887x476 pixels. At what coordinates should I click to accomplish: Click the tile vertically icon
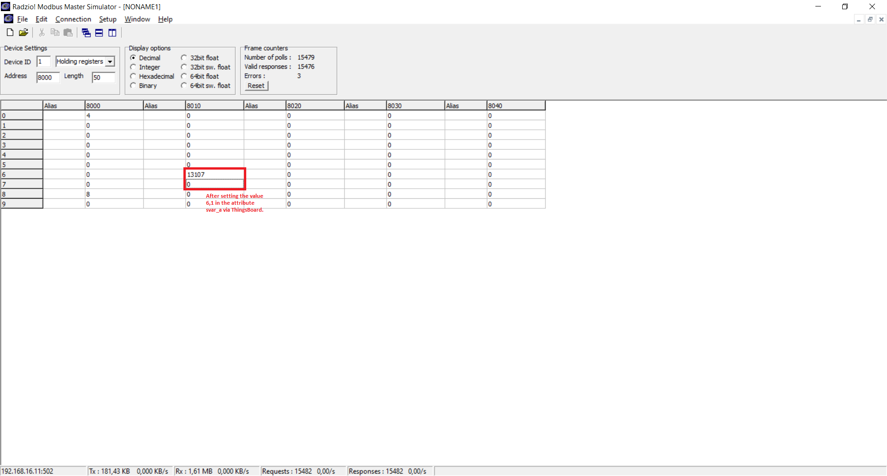coord(112,32)
